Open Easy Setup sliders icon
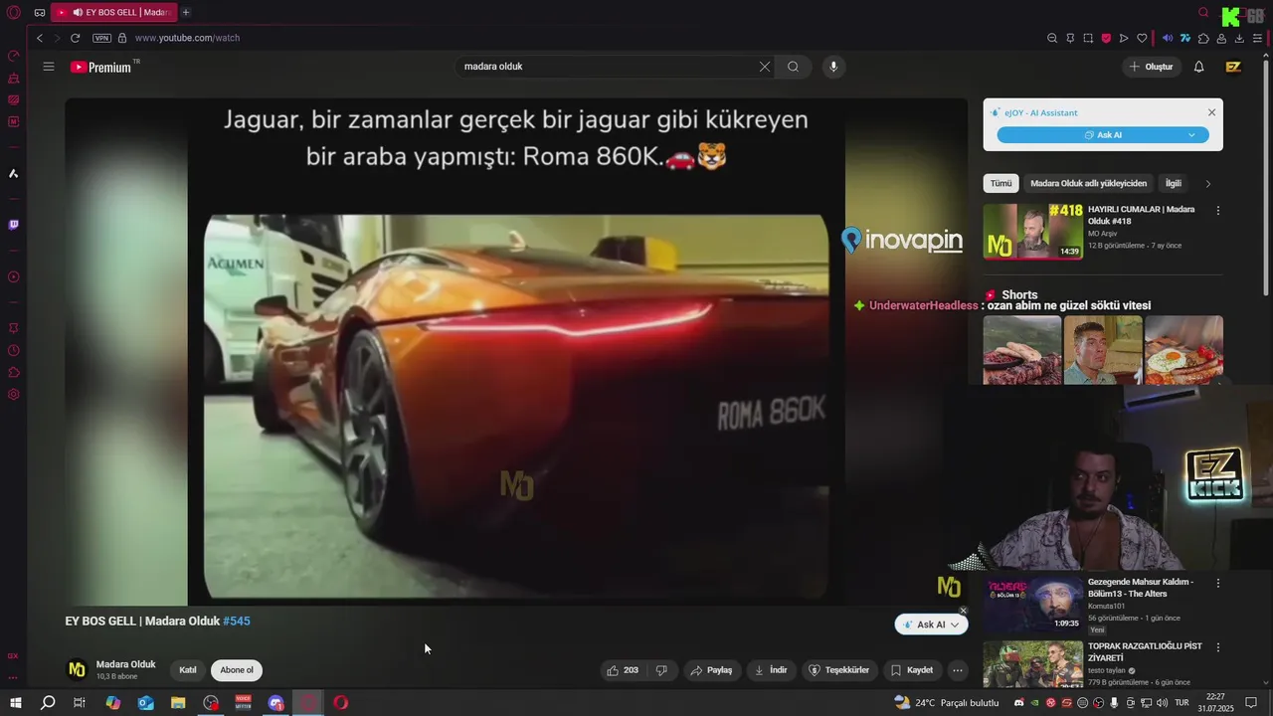The height and width of the screenshot is (716, 1273). click(x=1258, y=38)
